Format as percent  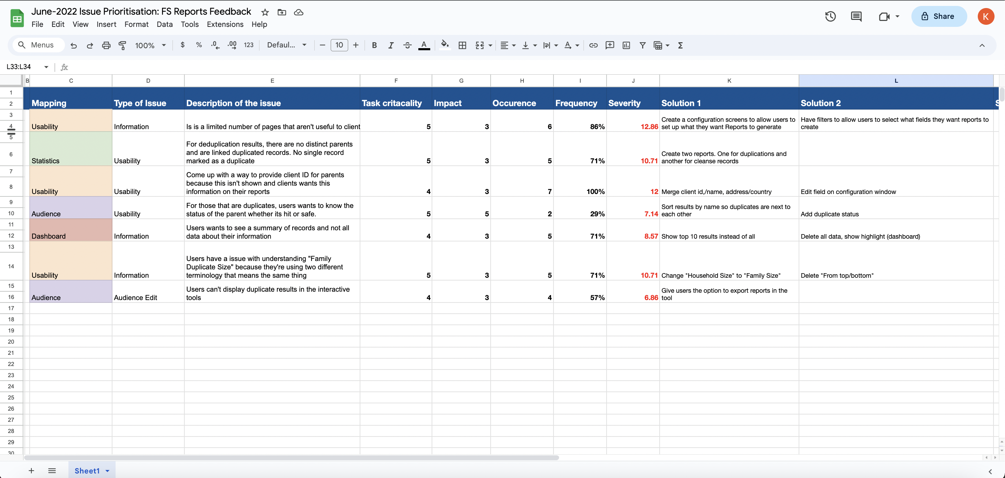coord(199,45)
